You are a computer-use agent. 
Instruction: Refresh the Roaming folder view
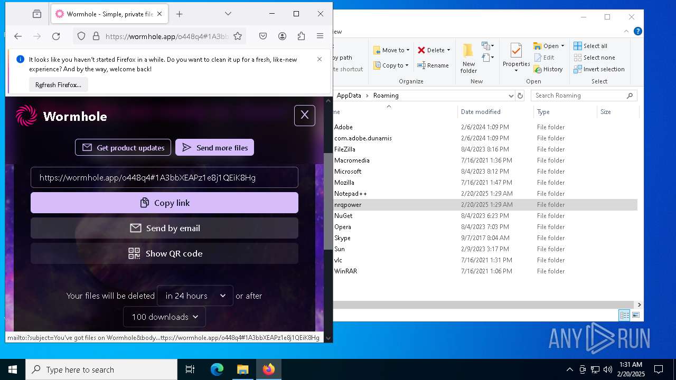click(520, 96)
